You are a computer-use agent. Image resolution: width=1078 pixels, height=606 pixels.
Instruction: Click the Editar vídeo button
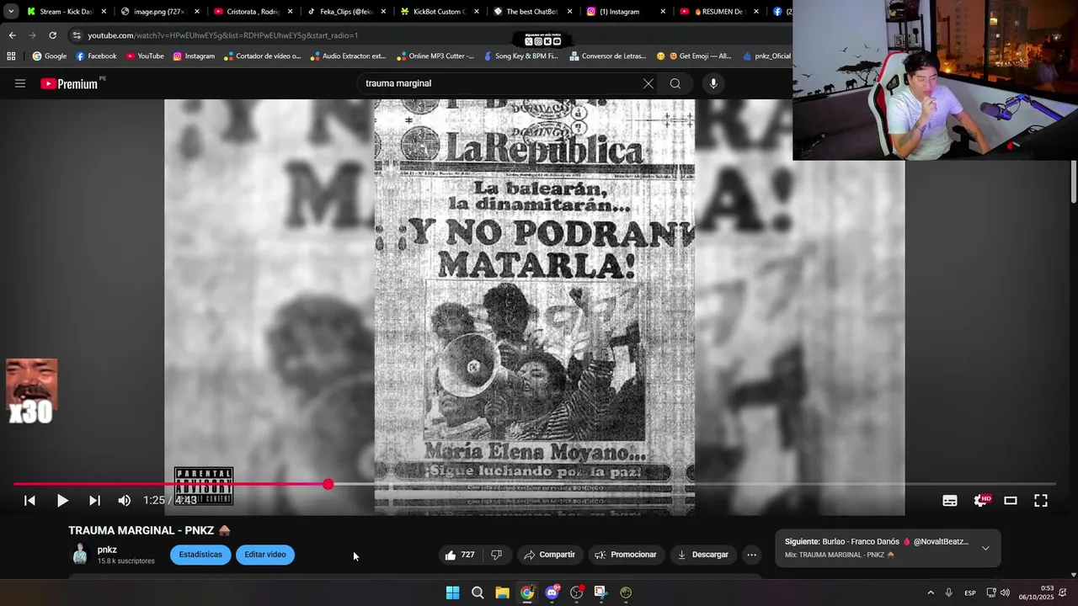(x=265, y=555)
